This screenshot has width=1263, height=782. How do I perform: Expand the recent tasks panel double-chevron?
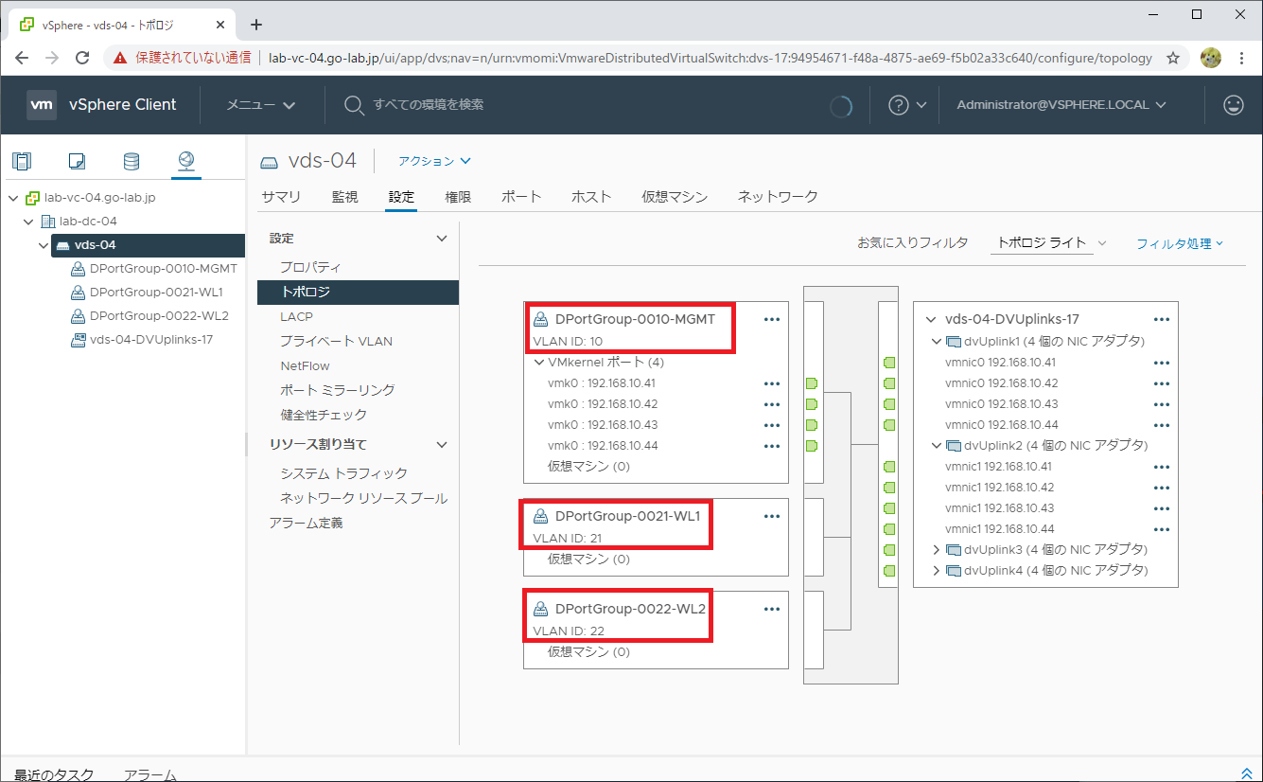(1246, 773)
